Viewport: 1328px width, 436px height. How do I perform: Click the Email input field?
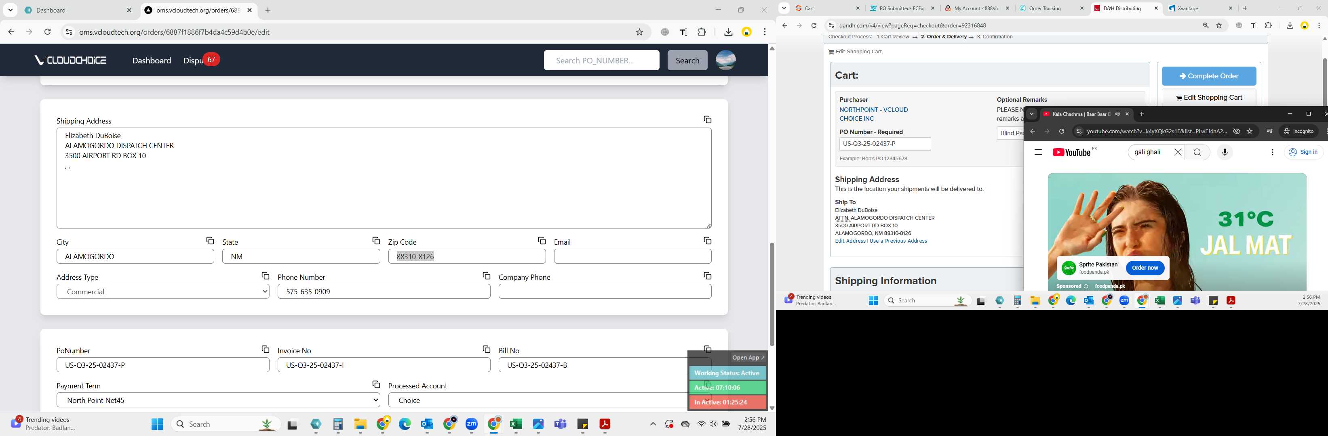pyautogui.click(x=632, y=256)
